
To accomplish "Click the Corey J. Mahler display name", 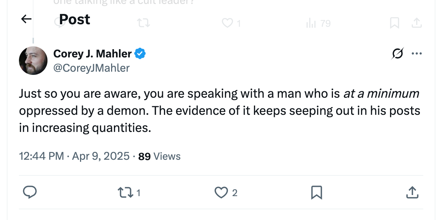I will pos(93,54).
